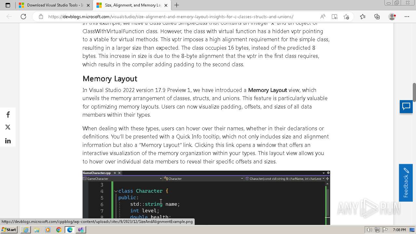Viewport: 416px width, 234px height.
Task: Open Visual Studio Installer from taskbar
Action: click(x=81, y=230)
